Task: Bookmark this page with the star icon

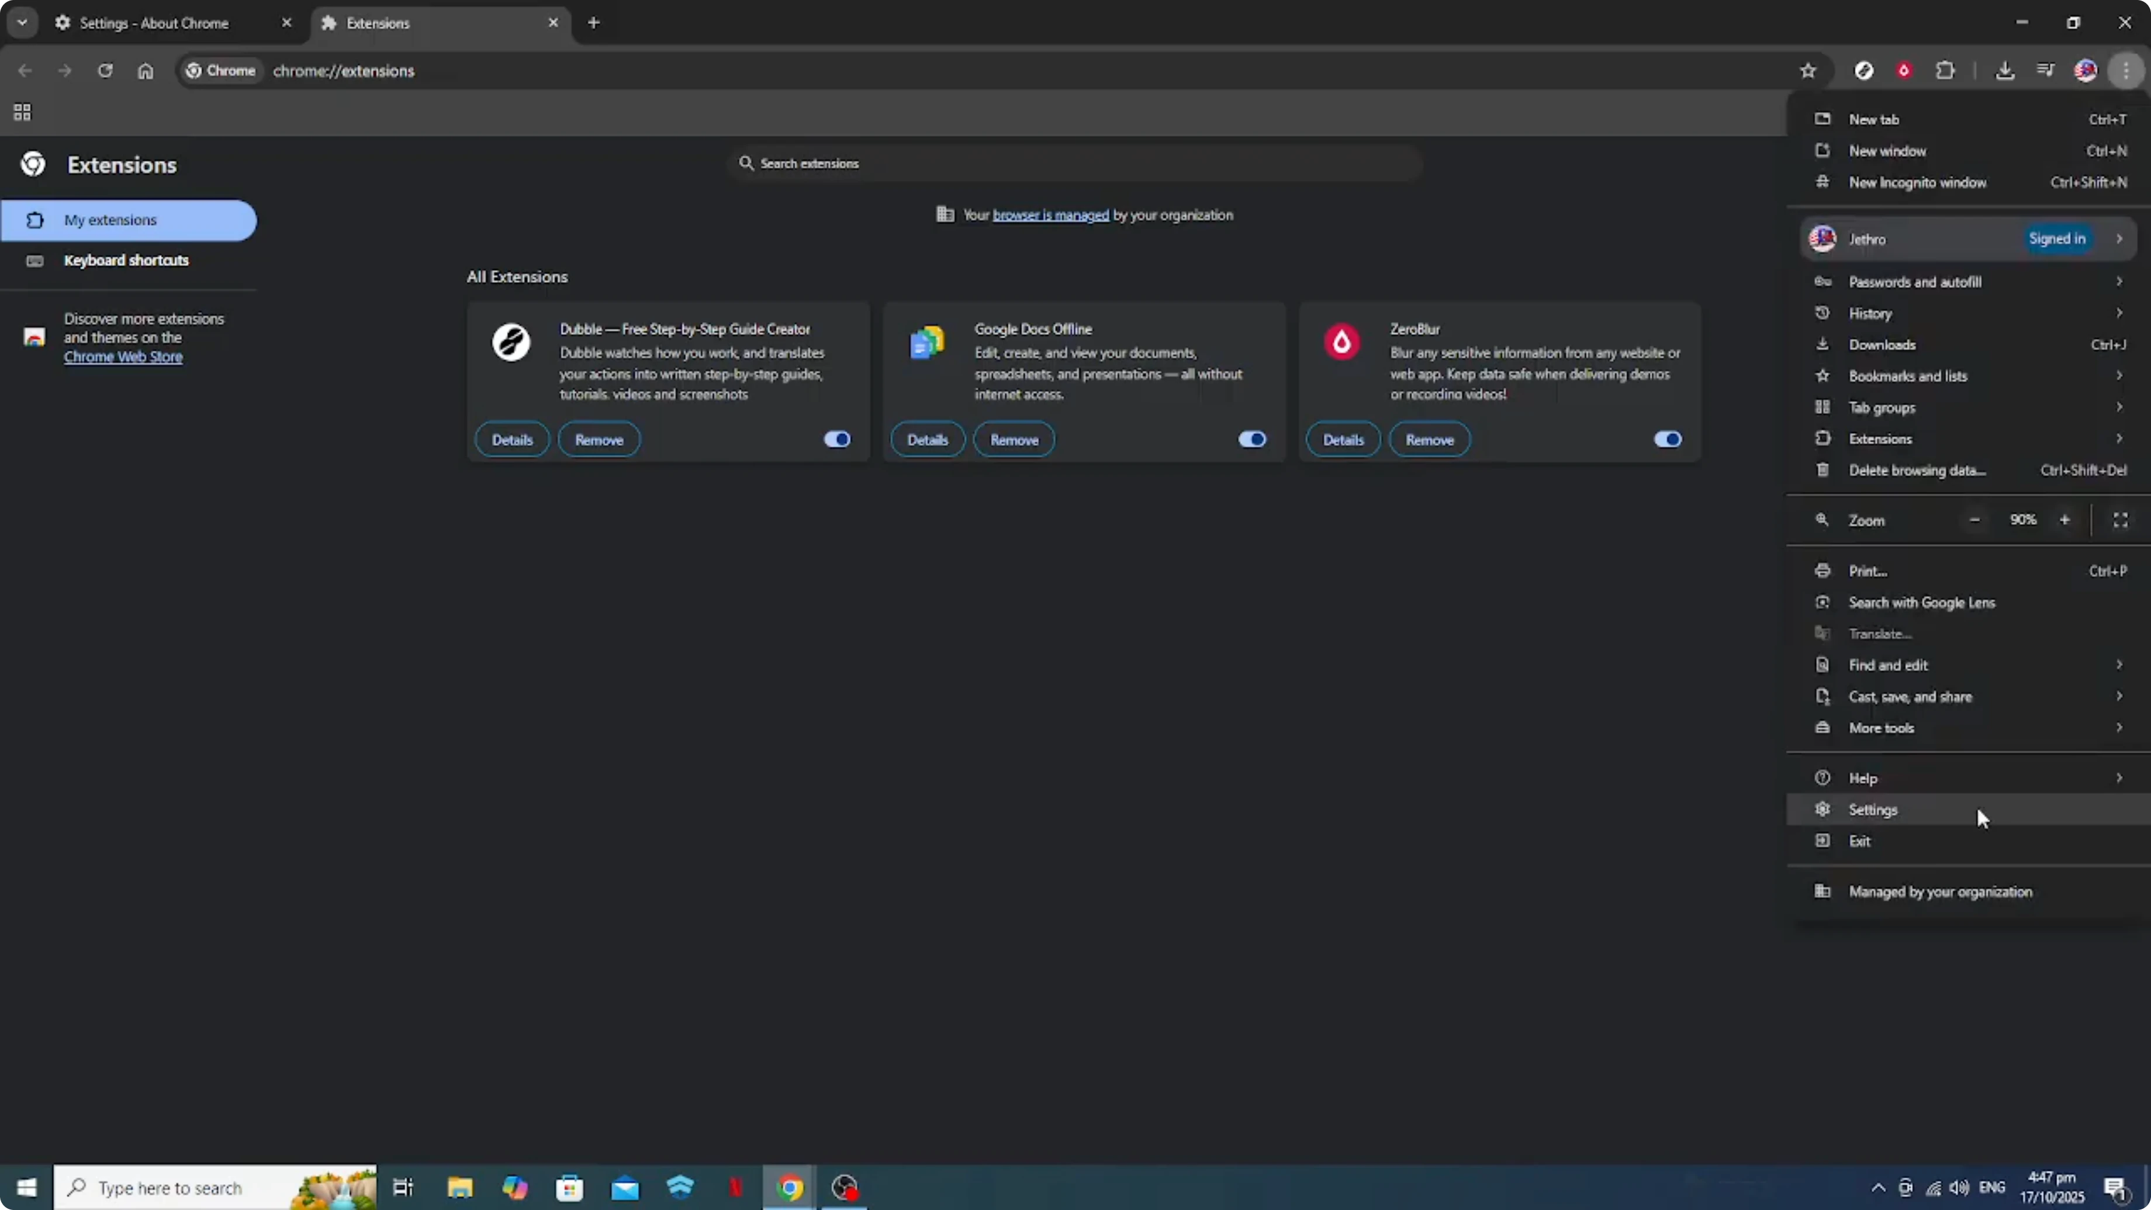Action: click(1808, 71)
